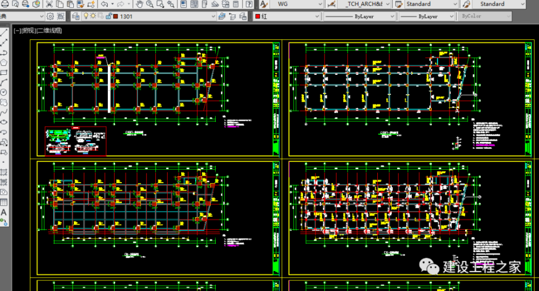The width and height of the screenshot is (539, 291).
Task: Click layer 1301 color swatch
Action: click(116, 16)
